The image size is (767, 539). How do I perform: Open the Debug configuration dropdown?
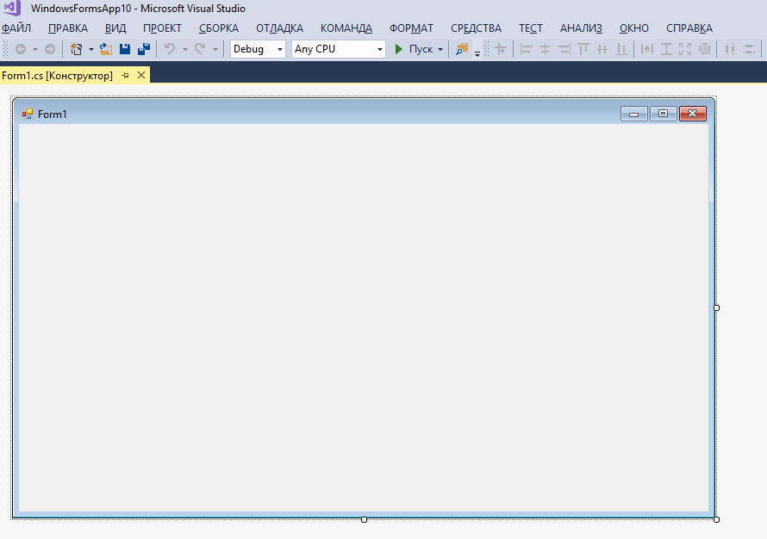[x=258, y=49]
